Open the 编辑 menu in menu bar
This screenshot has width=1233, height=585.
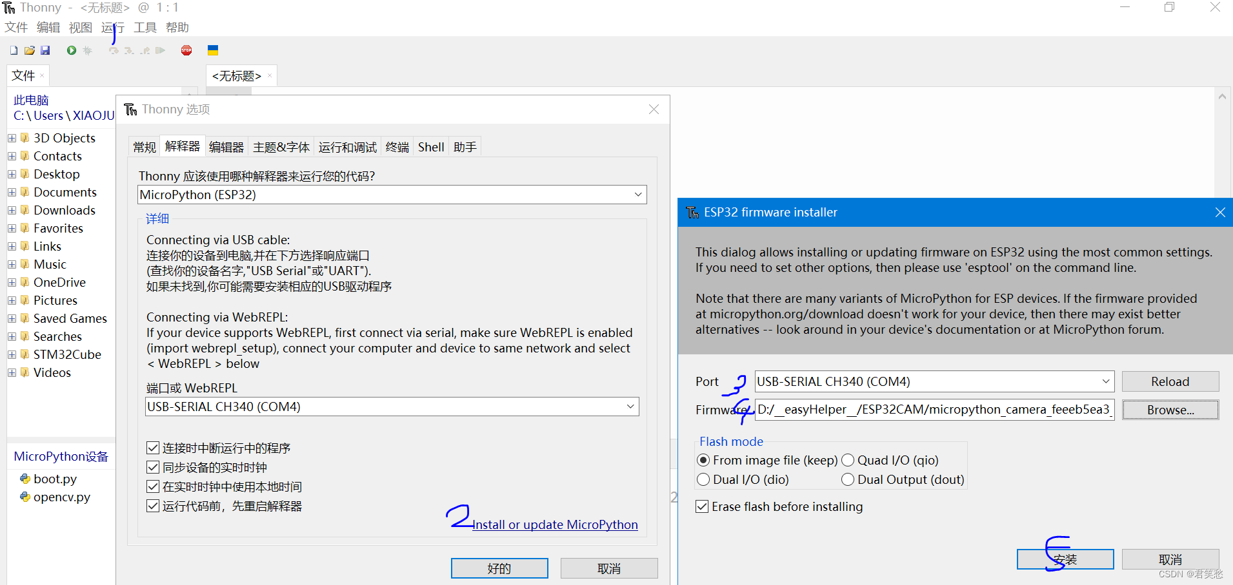(48, 27)
